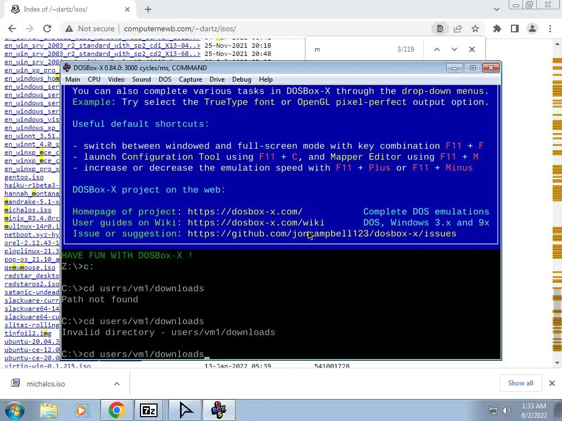Switch to Chrome in taskbar
562x421 pixels.
[x=116, y=410]
